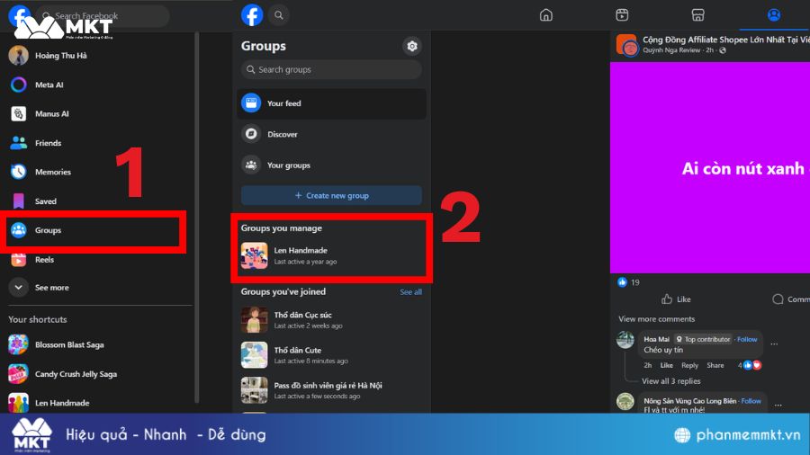Click Quỳnh Nga Review author name
Image resolution: width=810 pixels, height=455 pixels.
pyautogui.click(x=671, y=50)
